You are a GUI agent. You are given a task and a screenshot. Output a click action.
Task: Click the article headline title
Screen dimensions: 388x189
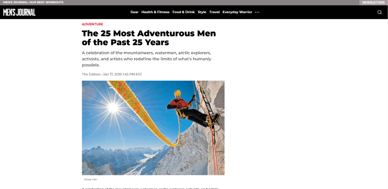(x=149, y=38)
